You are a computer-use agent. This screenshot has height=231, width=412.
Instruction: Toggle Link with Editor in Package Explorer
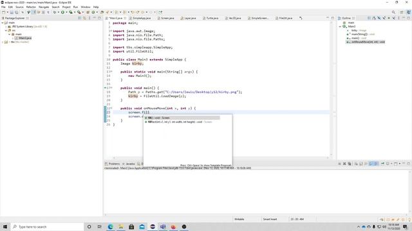point(84,18)
